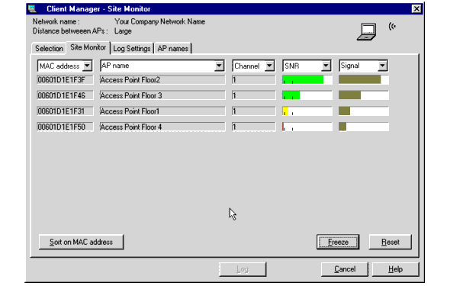Select the Access Point Floor 3 name field
The image size is (463, 286).
162,95
